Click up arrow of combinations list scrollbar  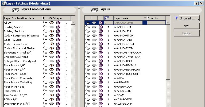point(73,23)
